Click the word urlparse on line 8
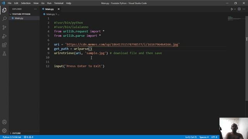 (x=81, y=49)
